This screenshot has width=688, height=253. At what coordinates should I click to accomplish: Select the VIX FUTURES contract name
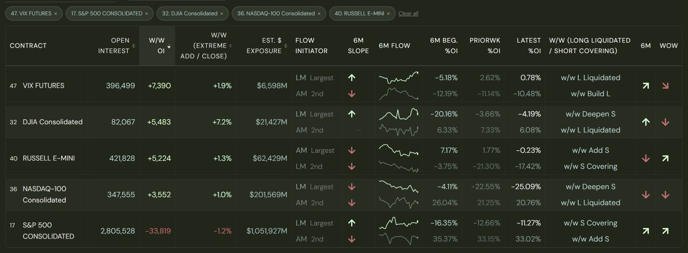click(44, 86)
